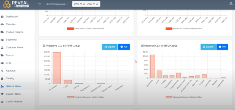
Task: Click Expand on Historical CLV by RFM
Action: [208, 47]
